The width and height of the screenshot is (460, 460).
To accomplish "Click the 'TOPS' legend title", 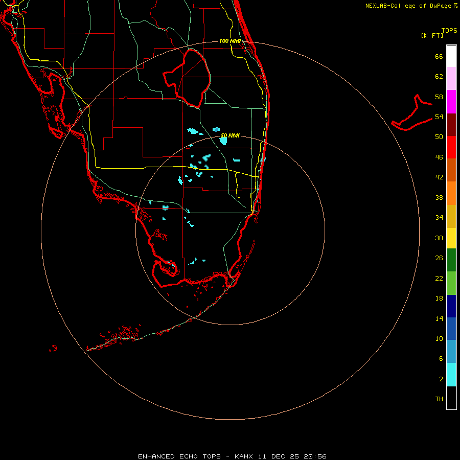I will click(x=449, y=30).
